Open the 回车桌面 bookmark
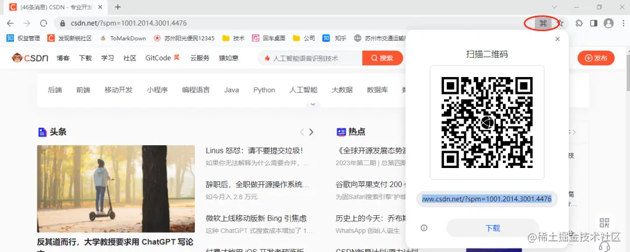This screenshot has height=252, width=630. 268,38
